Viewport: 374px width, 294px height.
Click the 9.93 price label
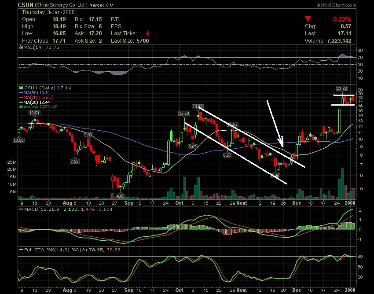[88, 135]
